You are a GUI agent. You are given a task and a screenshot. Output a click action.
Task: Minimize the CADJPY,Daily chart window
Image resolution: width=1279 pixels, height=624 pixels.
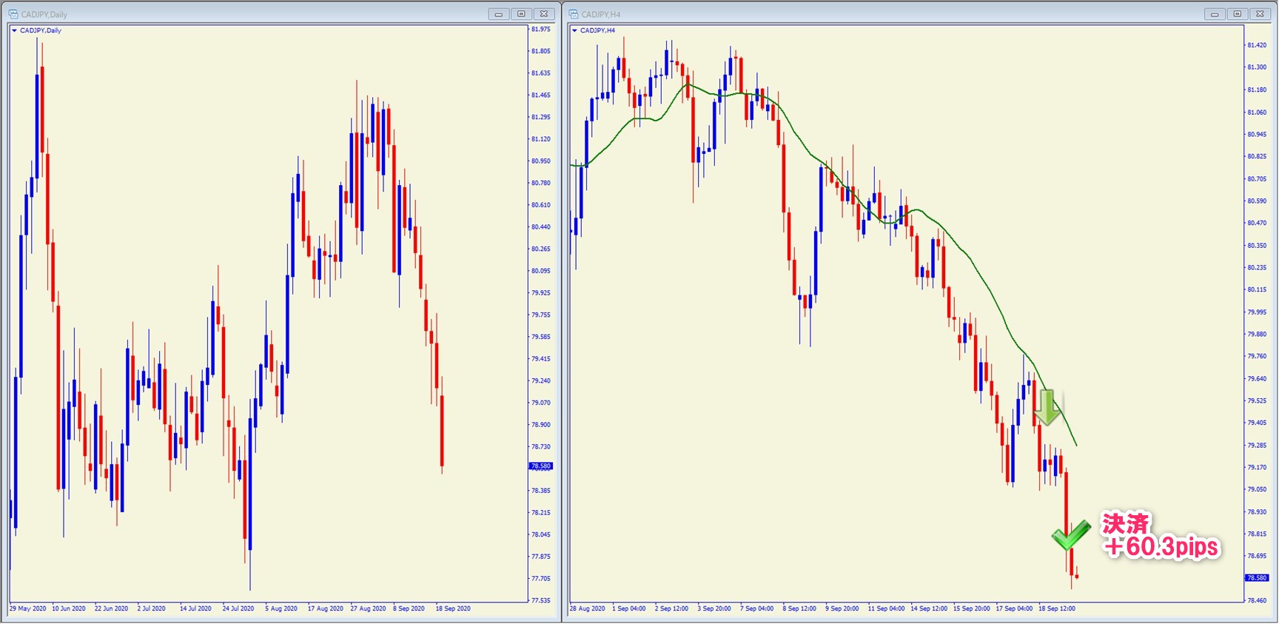(x=499, y=14)
